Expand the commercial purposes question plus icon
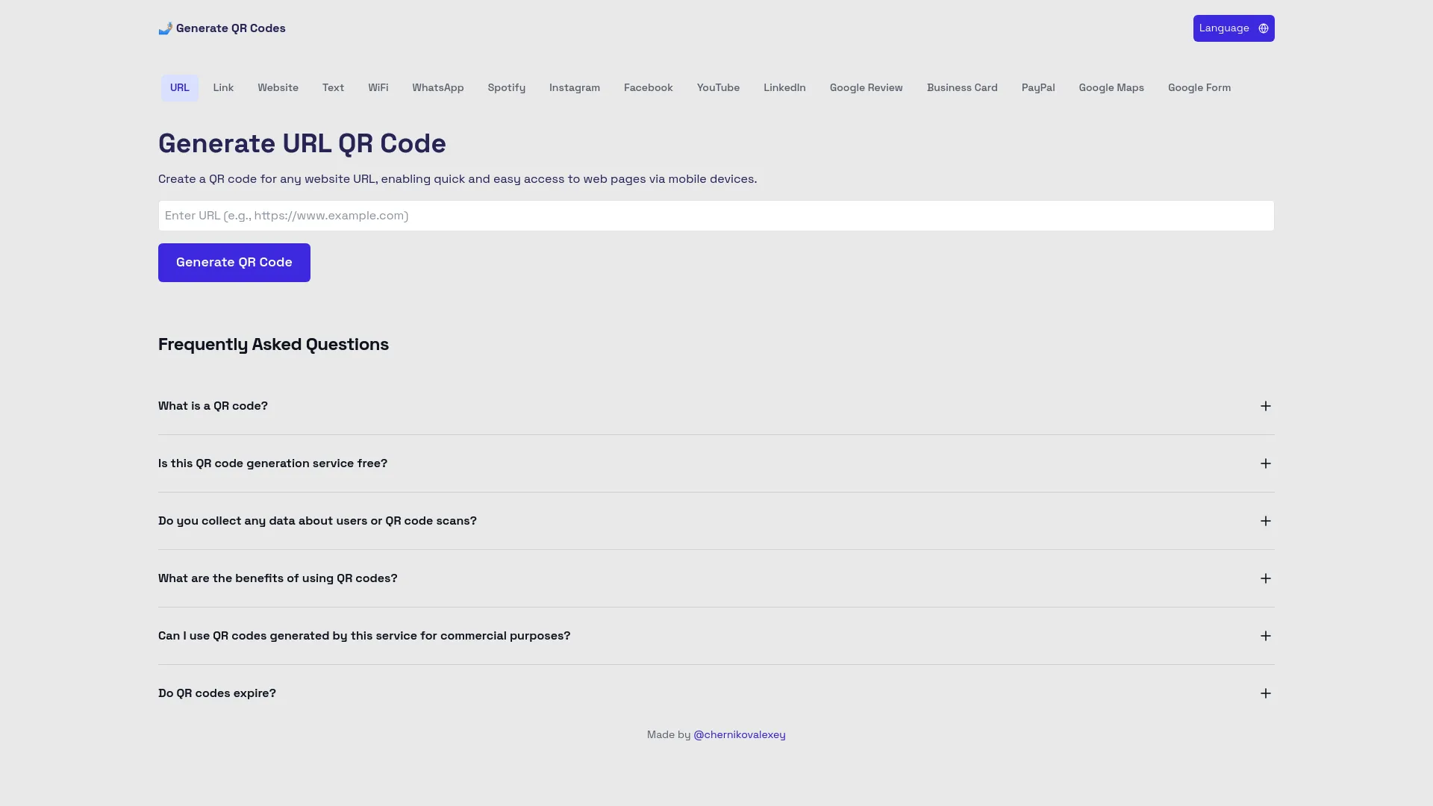The height and width of the screenshot is (806, 1433). (x=1266, y=636)
